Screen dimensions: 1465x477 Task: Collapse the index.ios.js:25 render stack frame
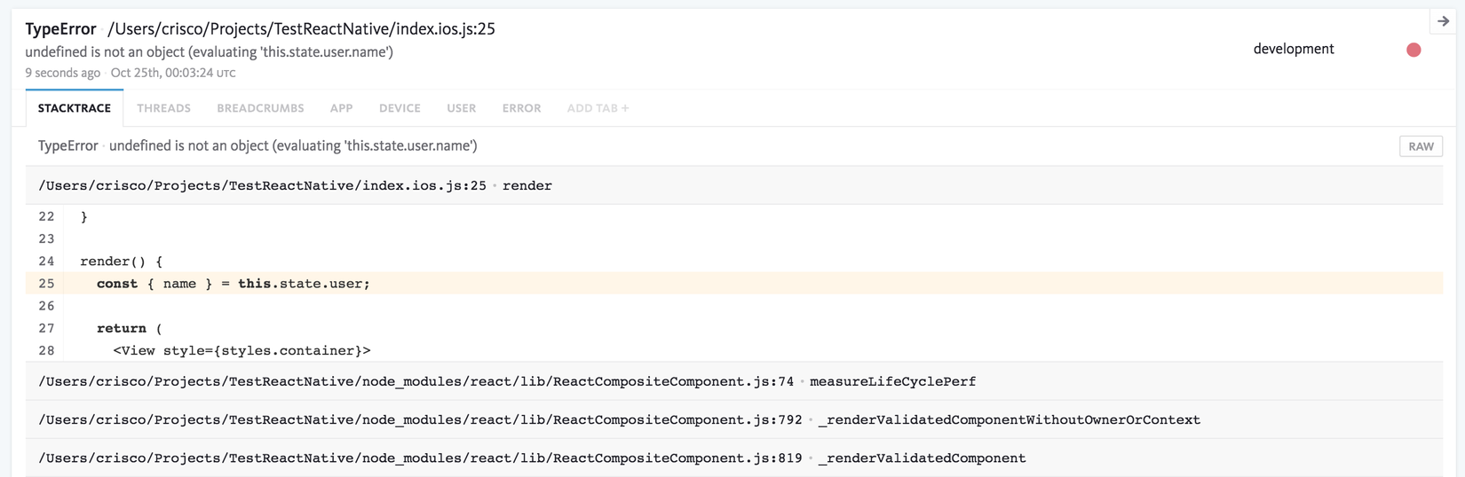(x=734, y=185)
